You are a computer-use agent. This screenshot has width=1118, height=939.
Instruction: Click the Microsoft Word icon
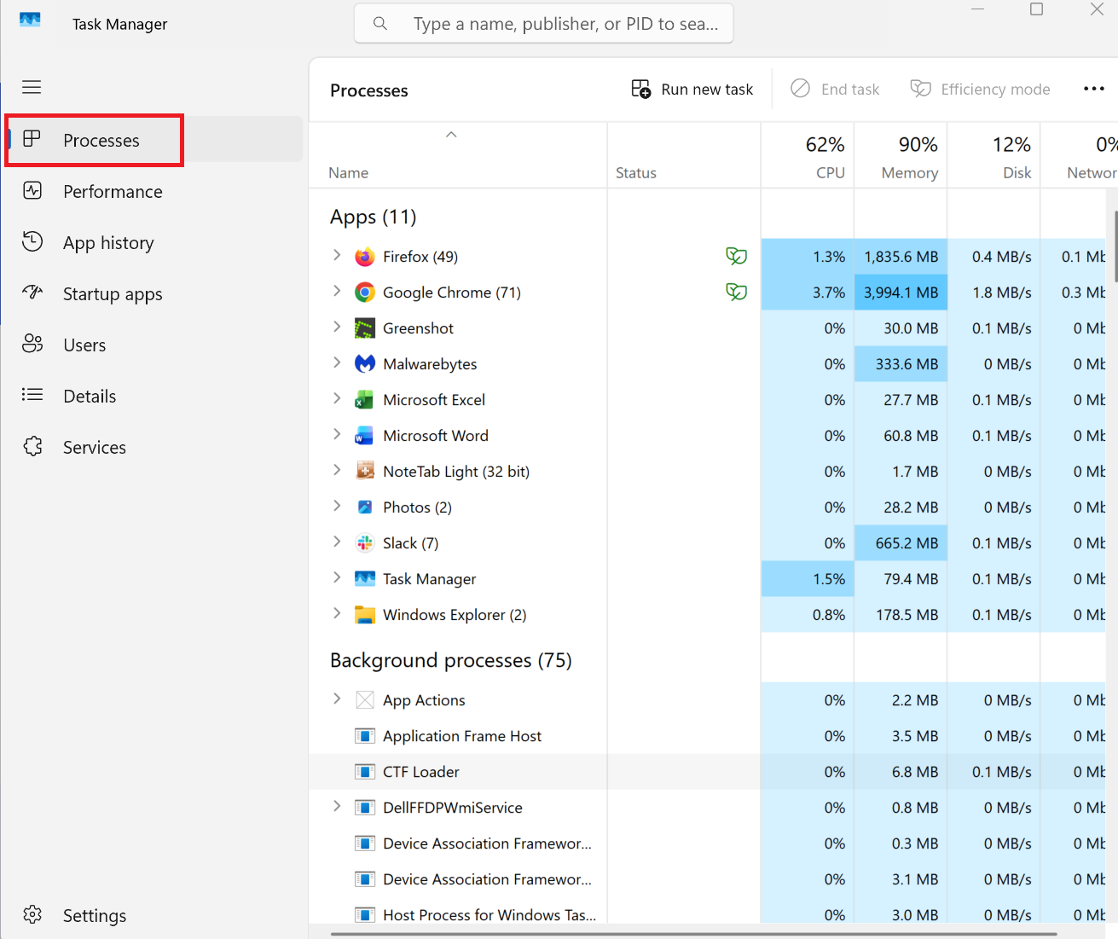[x=365, y=436]
